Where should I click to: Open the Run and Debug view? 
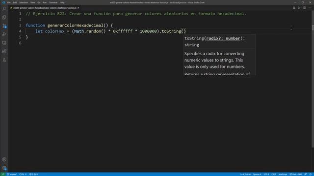click(4, 34)
